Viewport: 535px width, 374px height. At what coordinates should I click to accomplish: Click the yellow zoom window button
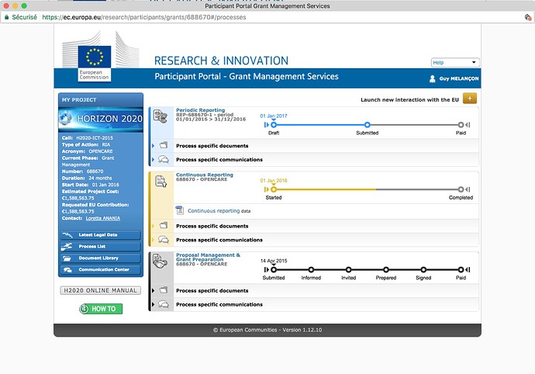15,5
